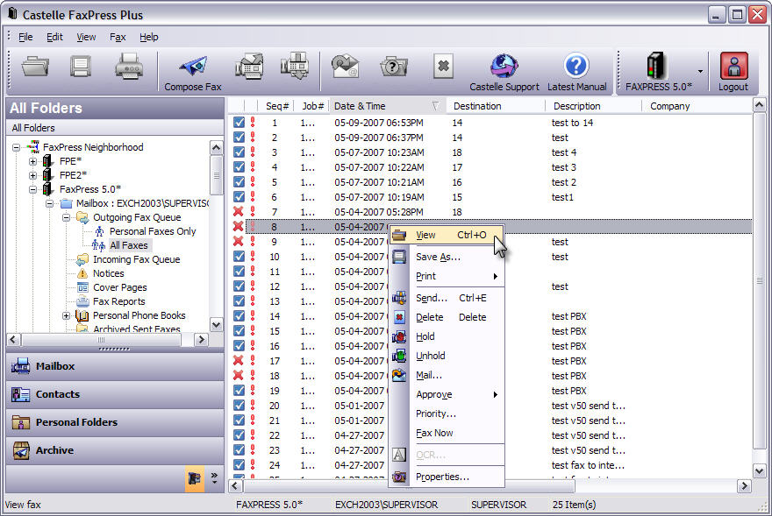Collapse the FaxPress 5.0* server node
The width and height of the screenshot is (772, 516).
(32, 189)
